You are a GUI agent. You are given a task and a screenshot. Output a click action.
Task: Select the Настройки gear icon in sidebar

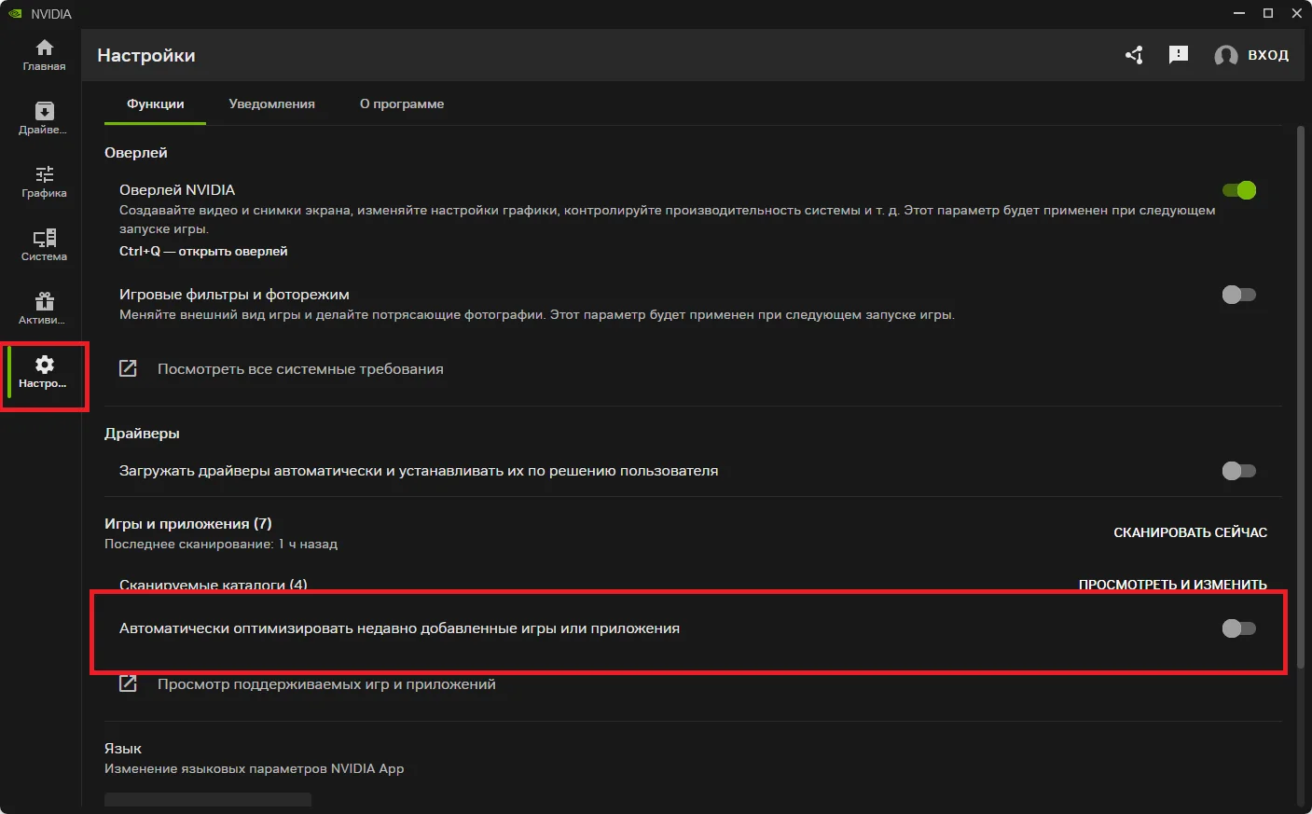44,372
